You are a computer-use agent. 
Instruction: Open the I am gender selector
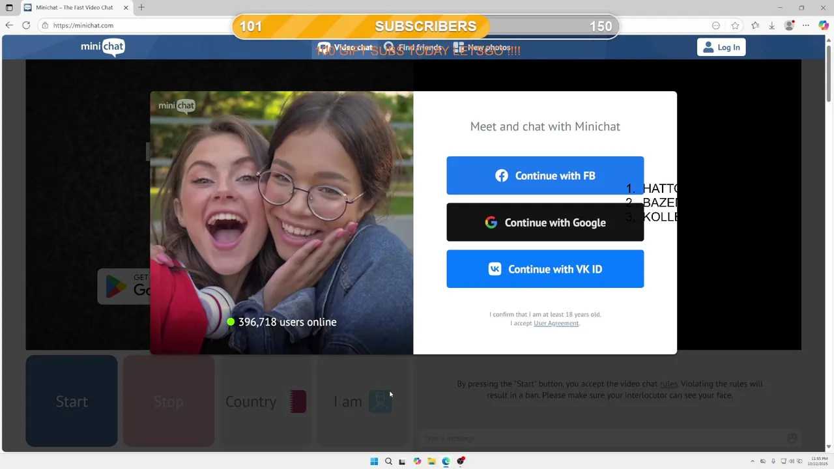[362, 401]
